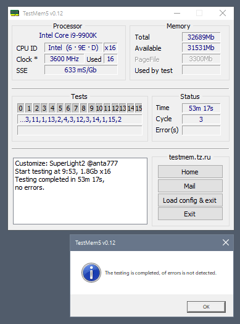Click the Intel Core i9-9900K text
The width and height of the screenshot is (240, 324).
[x=68, y=35]
